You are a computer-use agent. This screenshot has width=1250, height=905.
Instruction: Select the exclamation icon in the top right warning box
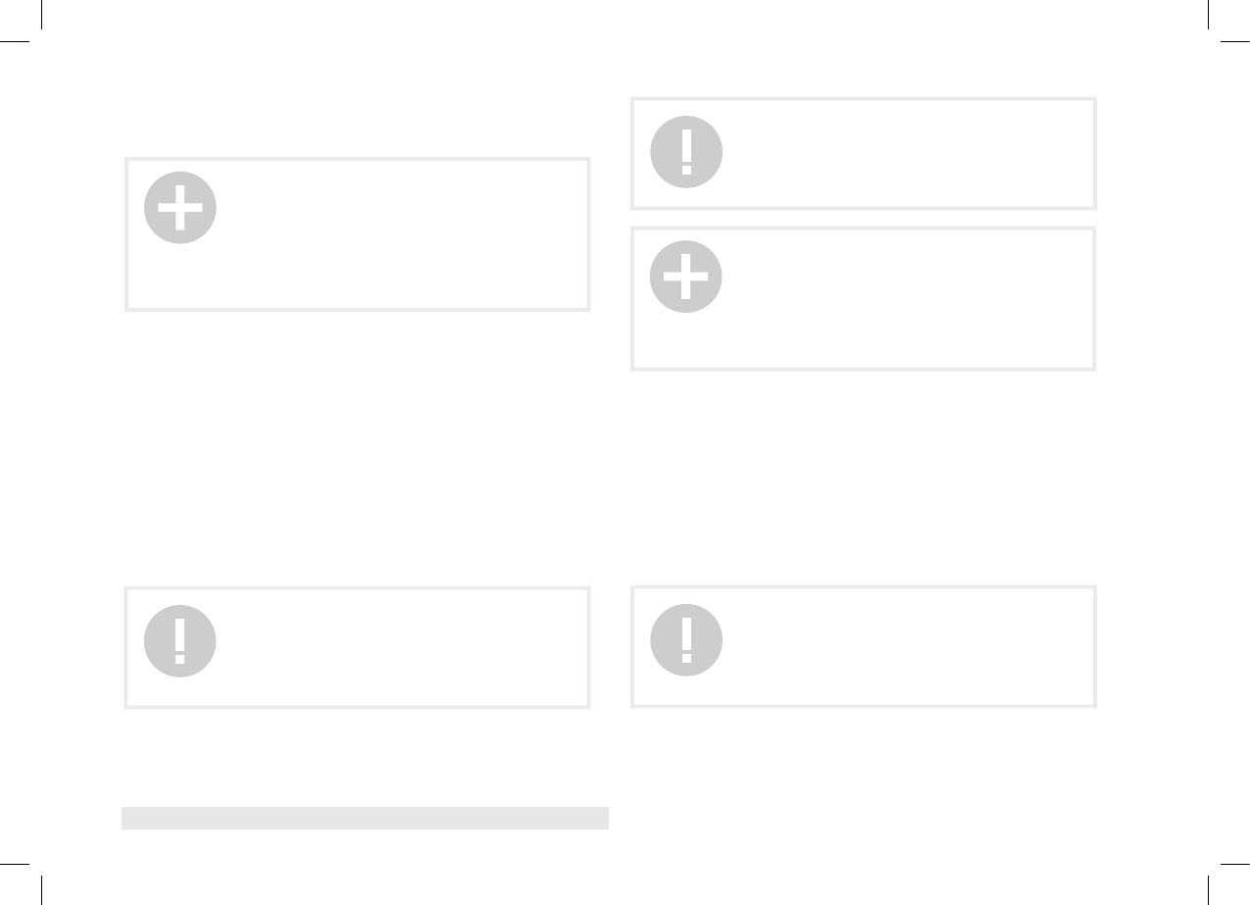686,152
